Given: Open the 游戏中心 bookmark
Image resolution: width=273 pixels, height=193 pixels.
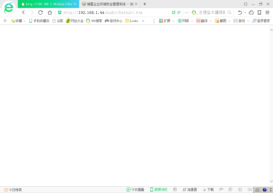Looking at the screenshot, I should pyautogui.click(x=114, y=21).
